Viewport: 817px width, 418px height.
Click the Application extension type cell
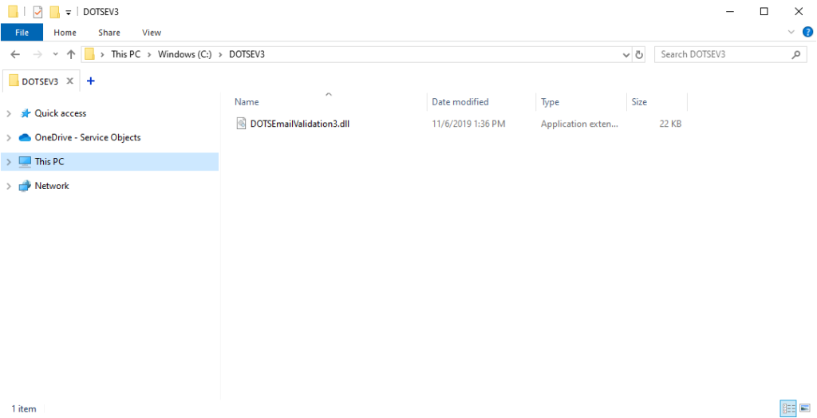point(579,124)
